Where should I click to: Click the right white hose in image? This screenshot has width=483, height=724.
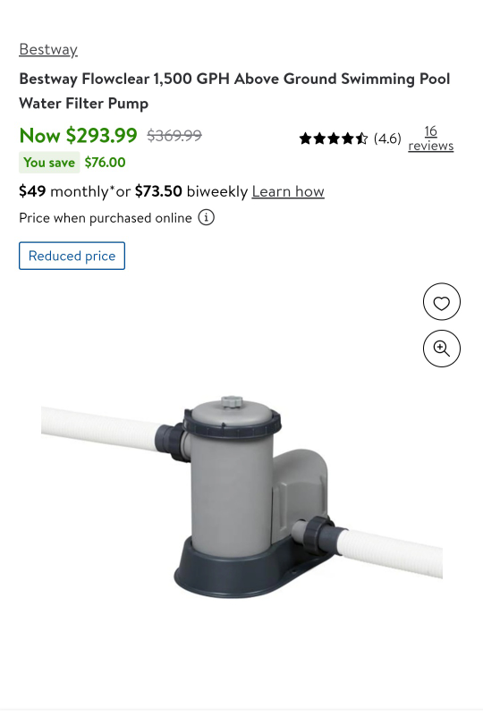pyautogui.click(x=391, y=553)
